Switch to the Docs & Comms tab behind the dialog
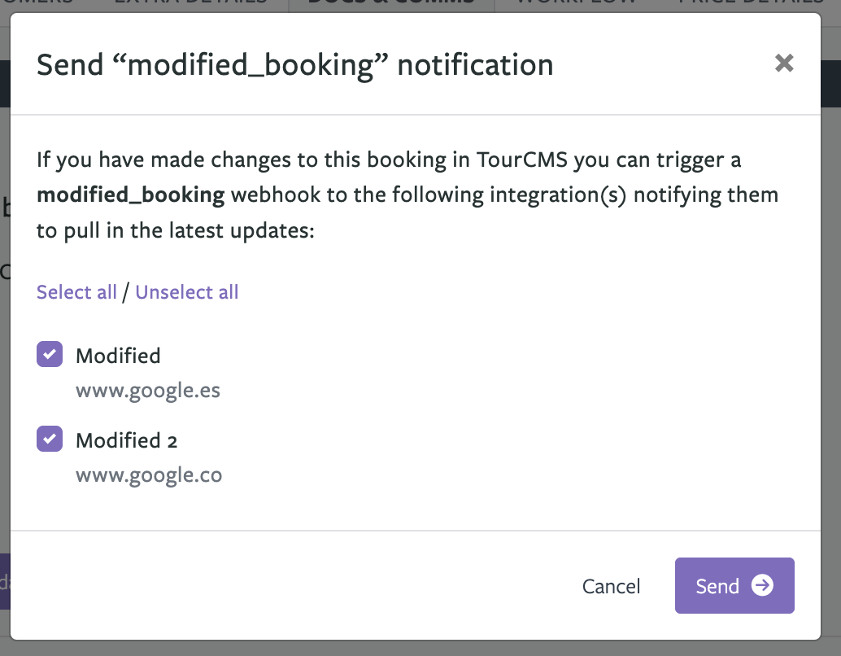 [391, 2]
